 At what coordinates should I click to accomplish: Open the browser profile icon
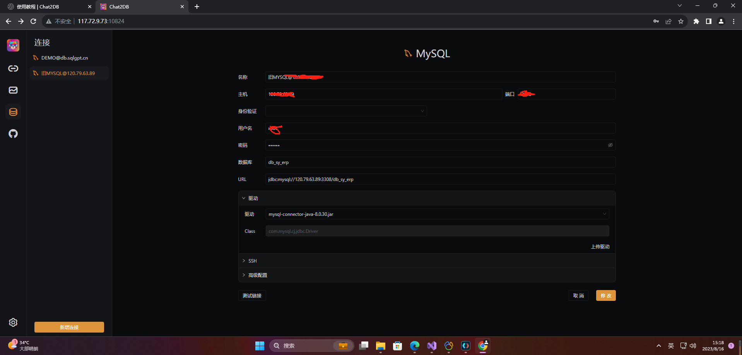(721, 21)
